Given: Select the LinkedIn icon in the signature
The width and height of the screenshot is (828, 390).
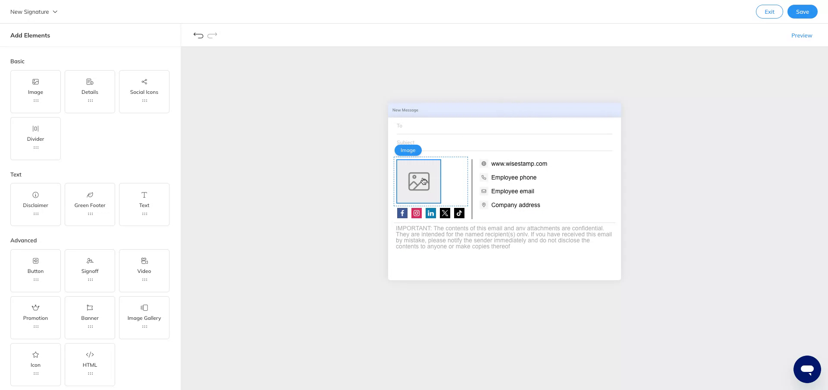Looking at the screenshot, I should click(430, 213).
